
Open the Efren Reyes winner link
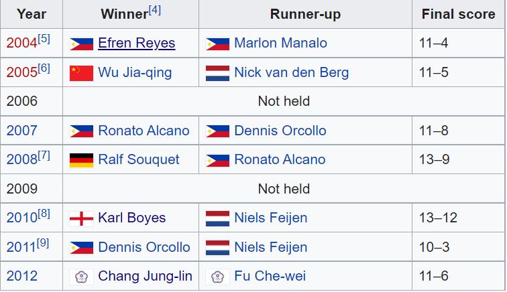click(x=136, y=44)
